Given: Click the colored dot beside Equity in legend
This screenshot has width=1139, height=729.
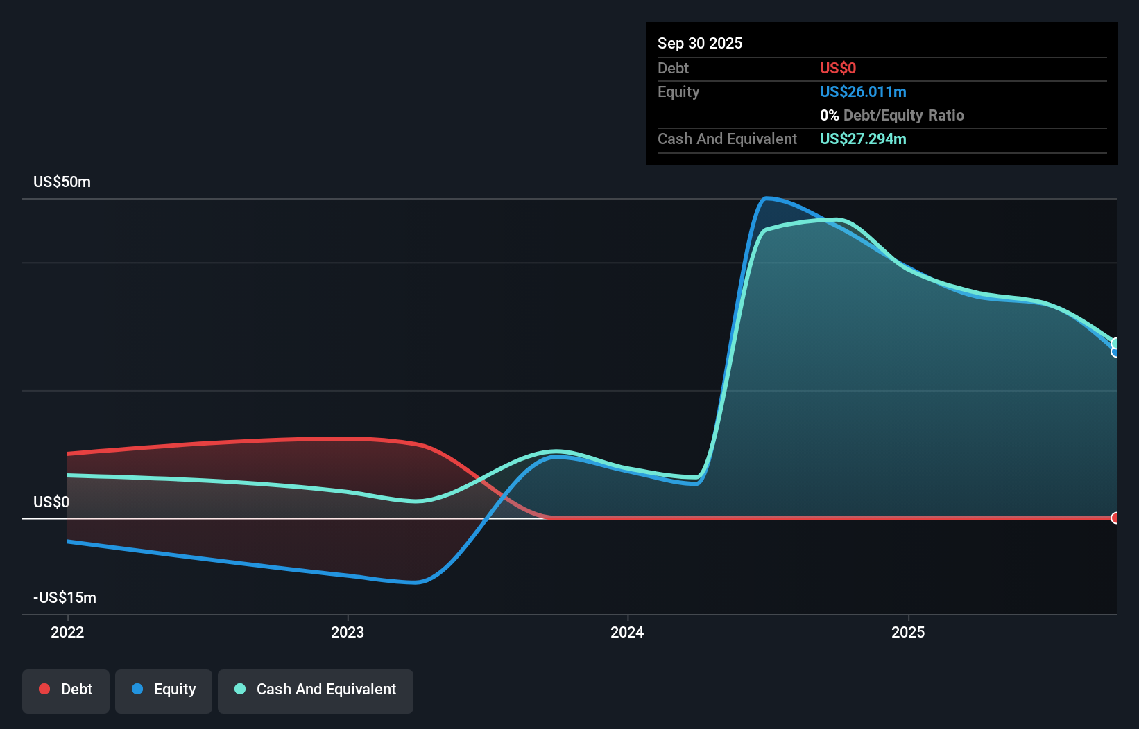Looking at the screenshot, I should 138,689.
